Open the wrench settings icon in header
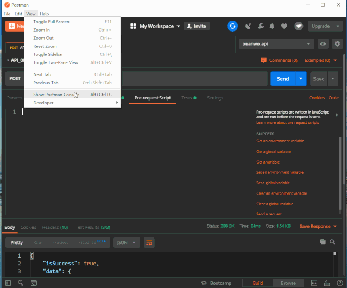Viewport: 347px width, 288px height. pos(261,26)
